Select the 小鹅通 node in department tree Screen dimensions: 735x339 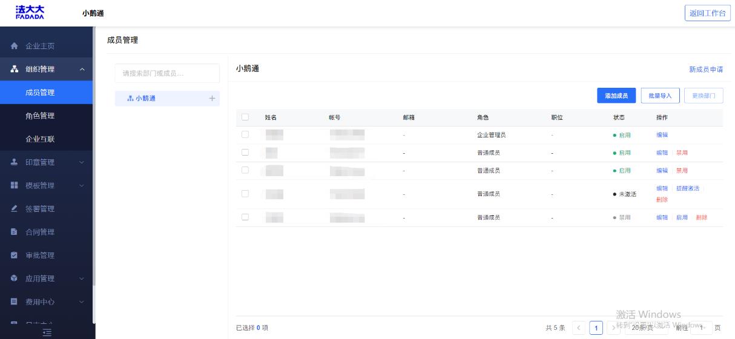[x=167, y=98]
